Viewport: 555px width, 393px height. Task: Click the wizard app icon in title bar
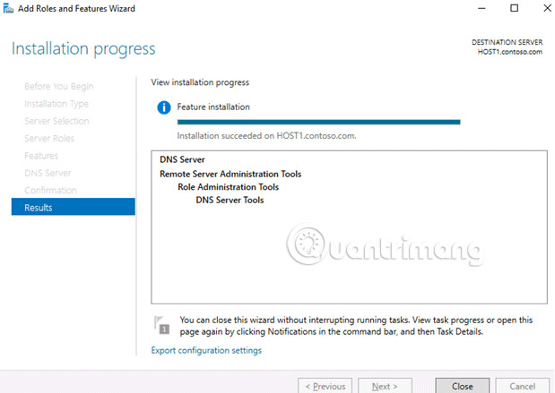coord(8,8)
